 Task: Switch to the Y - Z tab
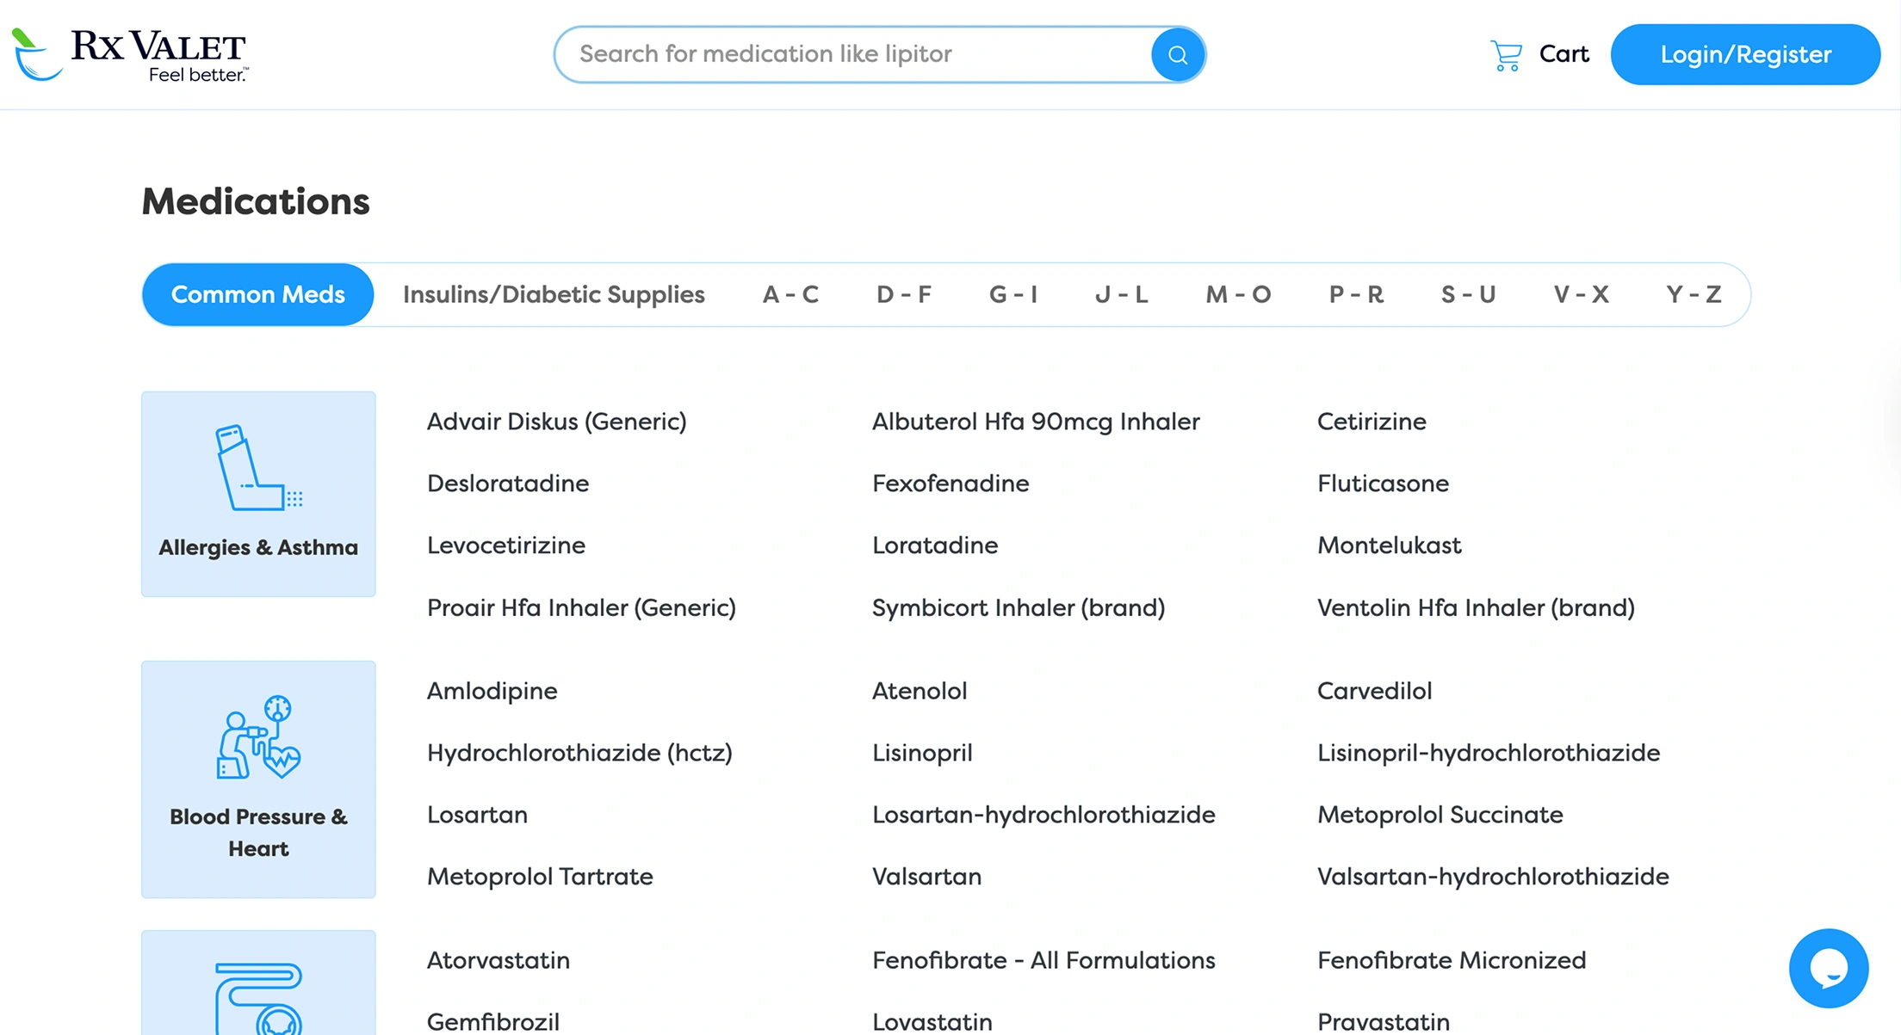[1694, 294]
